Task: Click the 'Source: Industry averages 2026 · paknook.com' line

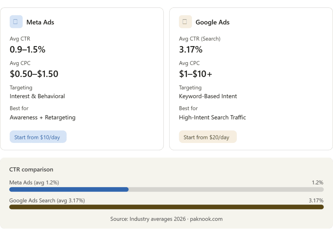Action: (166, 219)
